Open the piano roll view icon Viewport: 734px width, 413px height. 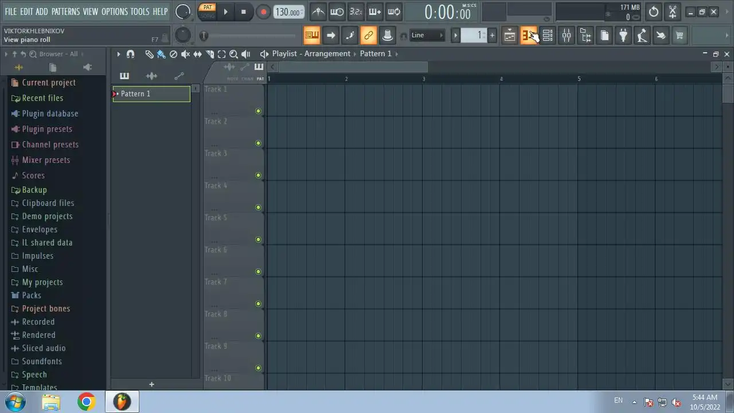(529, 36)
